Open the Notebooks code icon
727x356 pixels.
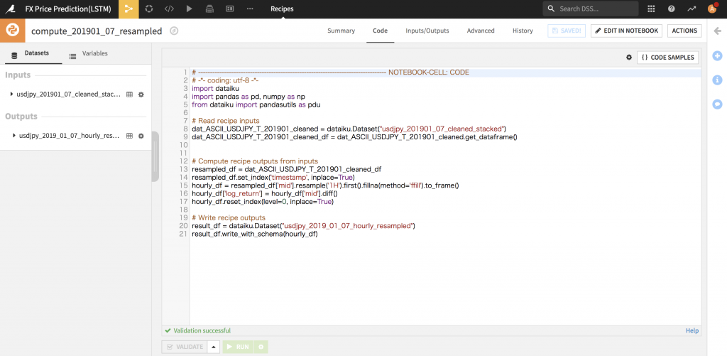(x=169, y=9)
